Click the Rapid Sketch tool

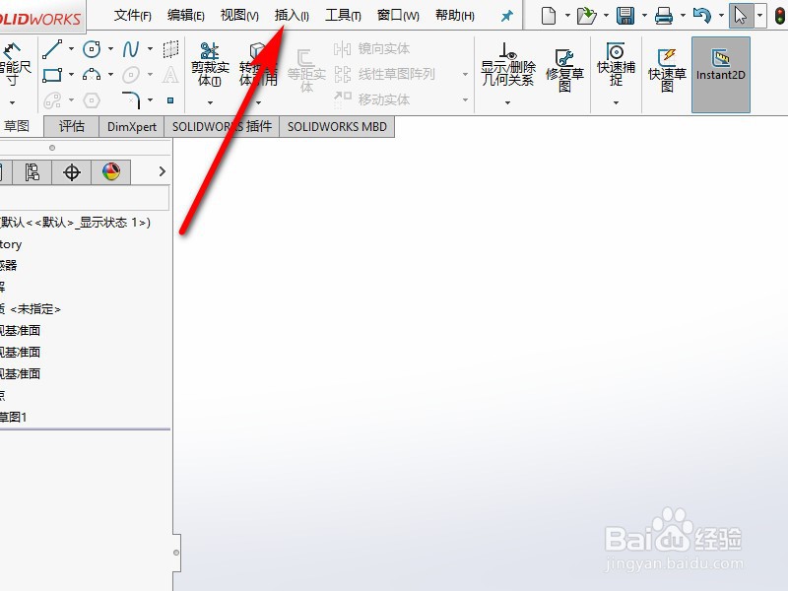(x=667, y=70)
